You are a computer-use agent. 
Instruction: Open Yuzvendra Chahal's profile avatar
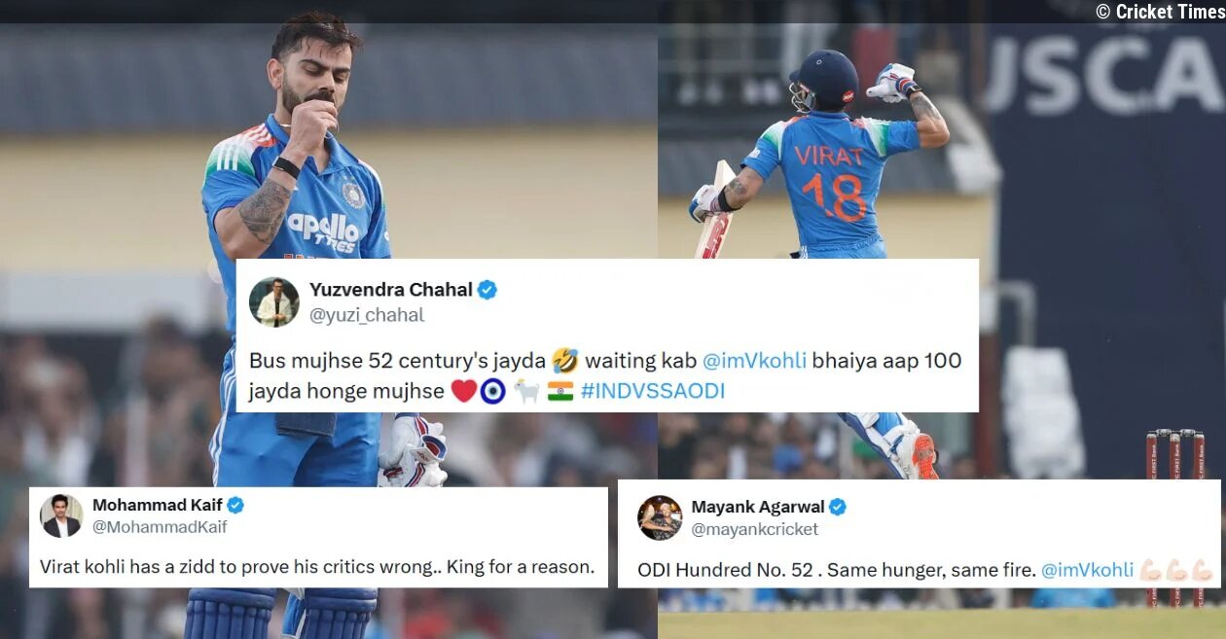(273, 302)
